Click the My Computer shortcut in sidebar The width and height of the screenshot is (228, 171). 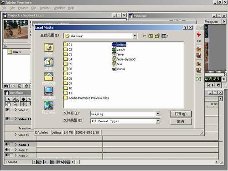[x=49, y=91]
